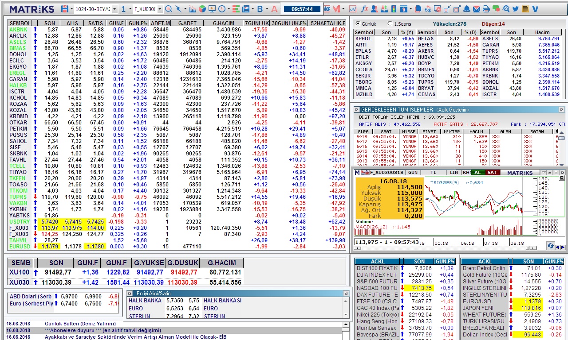Open the fx formula icon
The width and height of the screenshot is (568, 340).
click(x=365, y=9)
